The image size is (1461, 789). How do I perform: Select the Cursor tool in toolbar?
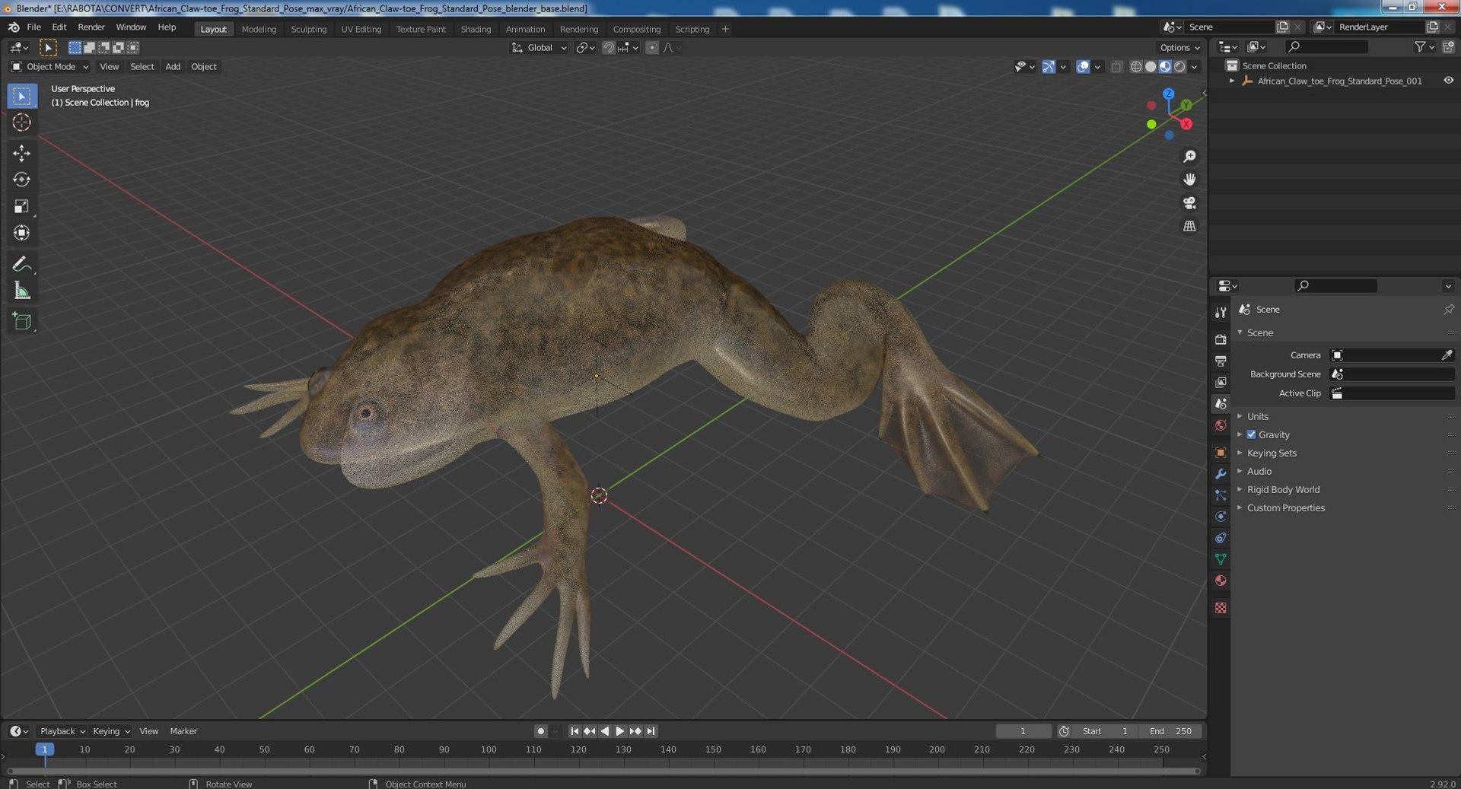[x=21, y=122]
